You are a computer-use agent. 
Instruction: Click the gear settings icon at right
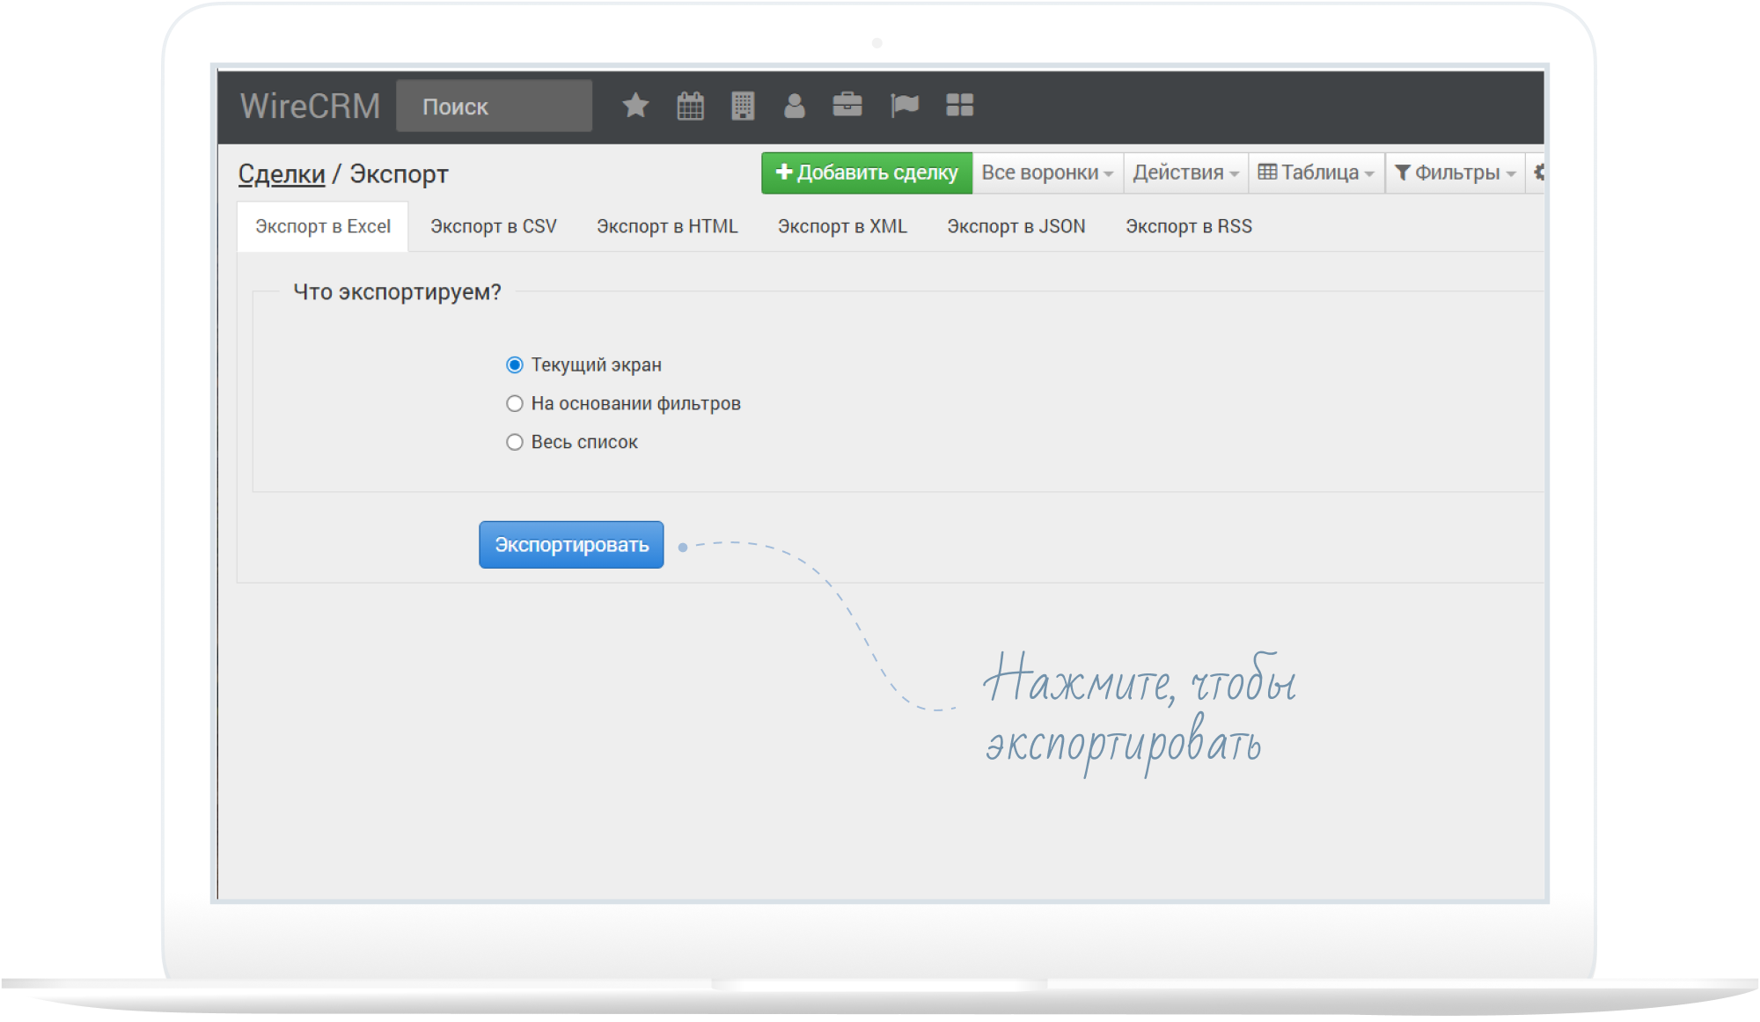coord(1538,173)
